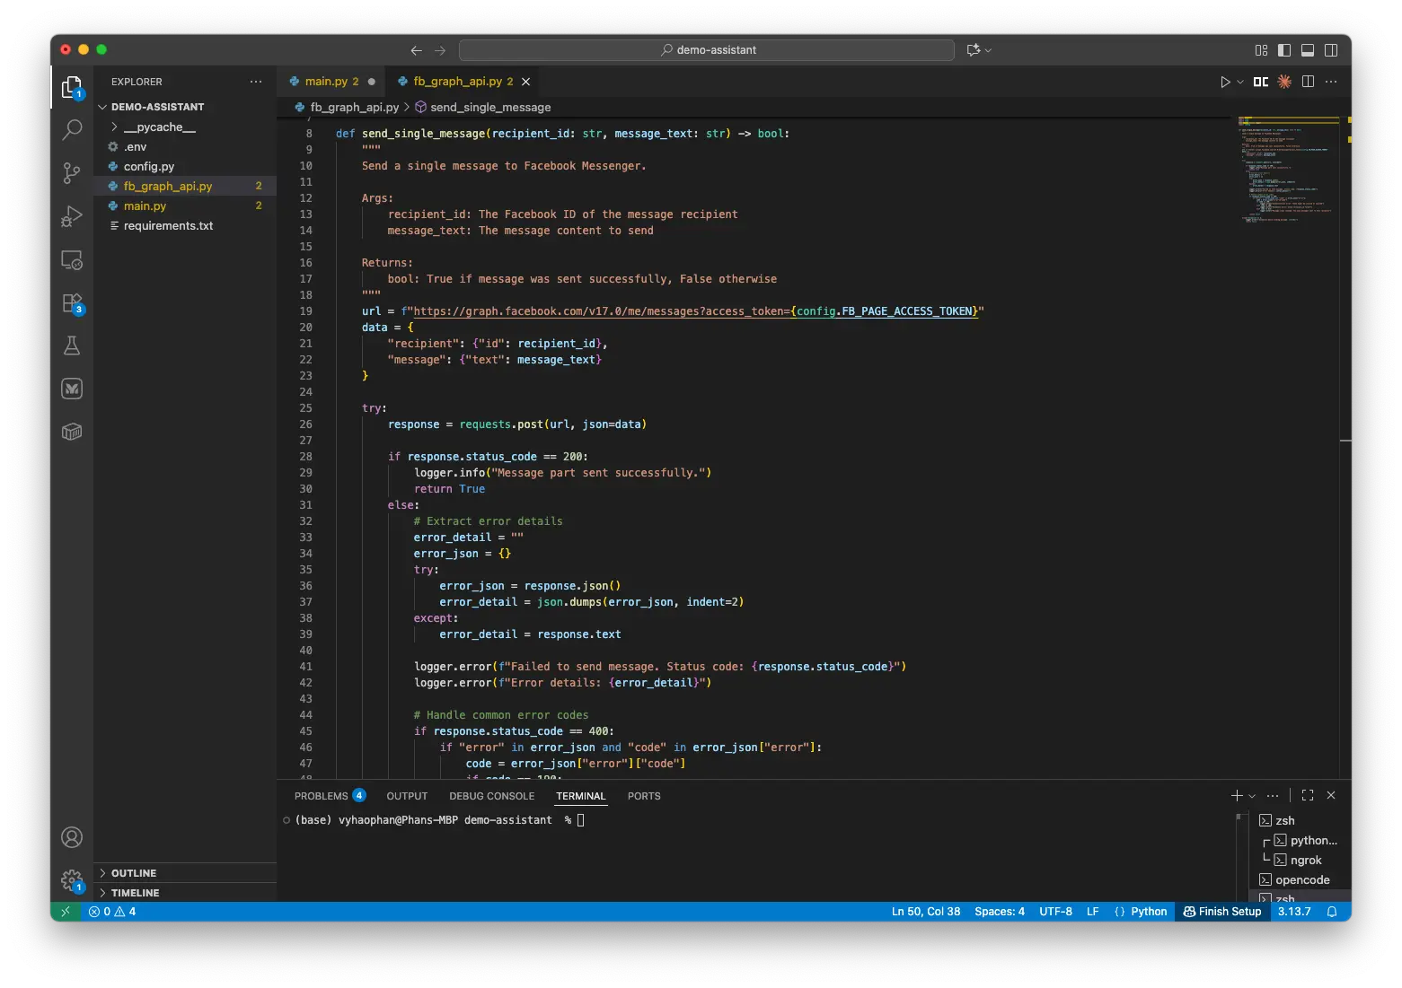Switch to the main.py editor tab
This screenshot has width=1402, height=988.
(x=331, y=81)
